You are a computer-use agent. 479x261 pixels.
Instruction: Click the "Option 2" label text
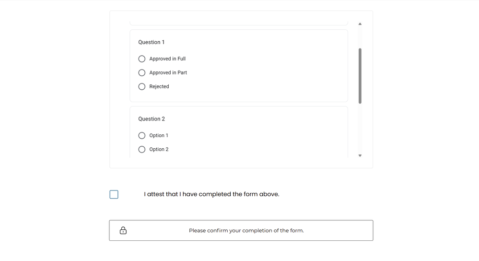[159, 150]
